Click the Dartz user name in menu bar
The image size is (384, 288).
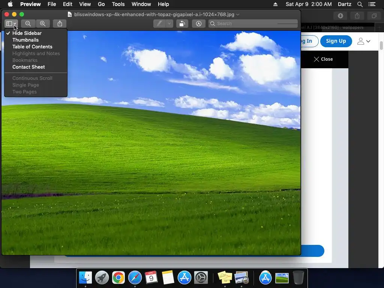point(345,4)
